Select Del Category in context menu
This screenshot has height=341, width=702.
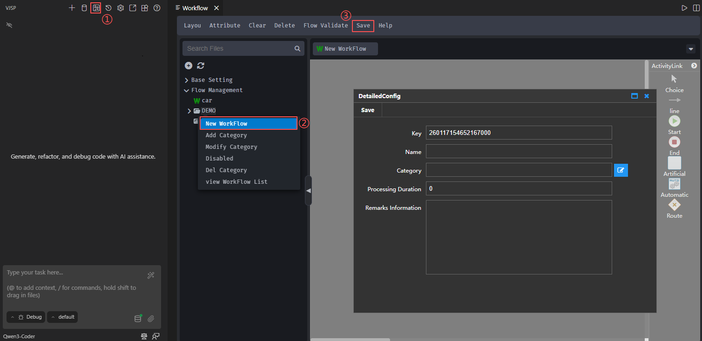click(x=226, y=170)
